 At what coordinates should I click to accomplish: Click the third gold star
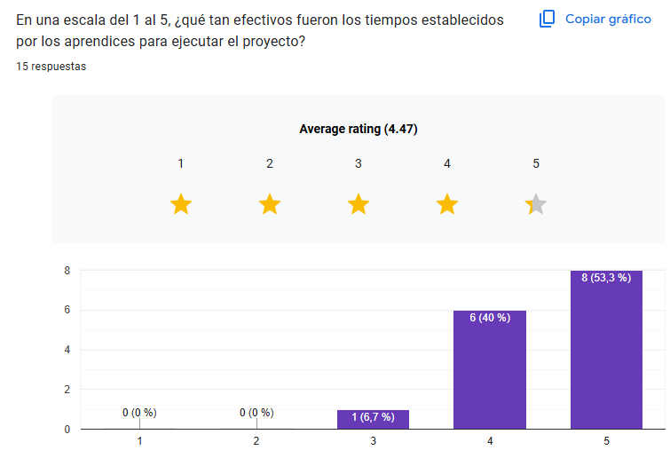coord(359,205)
